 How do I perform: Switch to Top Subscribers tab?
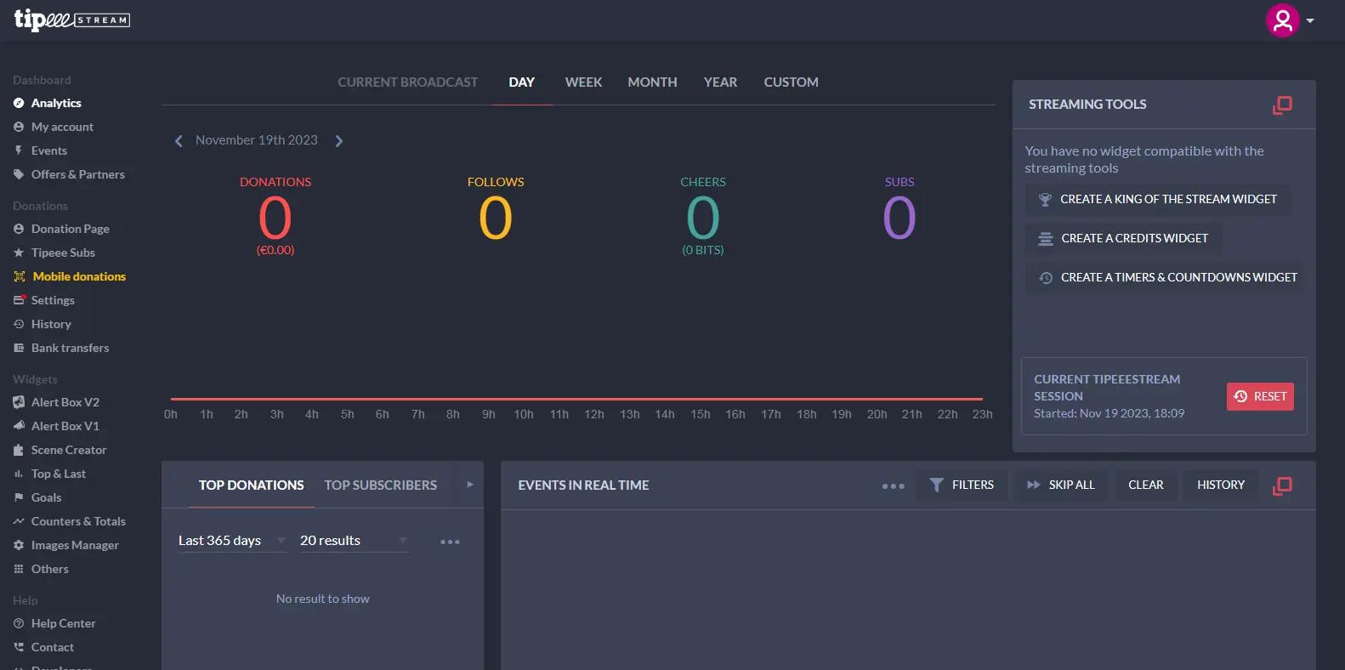coord(380,485)
